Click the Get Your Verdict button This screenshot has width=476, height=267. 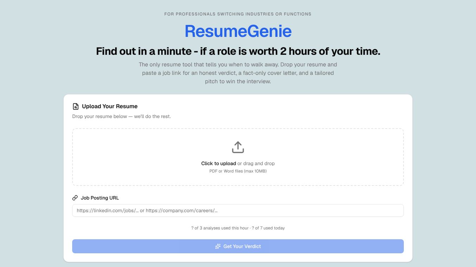(238, 246)
